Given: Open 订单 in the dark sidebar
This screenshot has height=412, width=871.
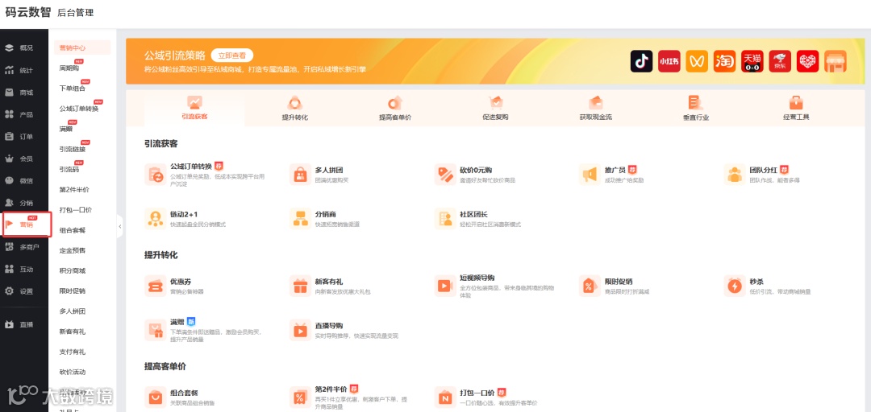Looking at the screenshot, I should click(x=19, y=137).
